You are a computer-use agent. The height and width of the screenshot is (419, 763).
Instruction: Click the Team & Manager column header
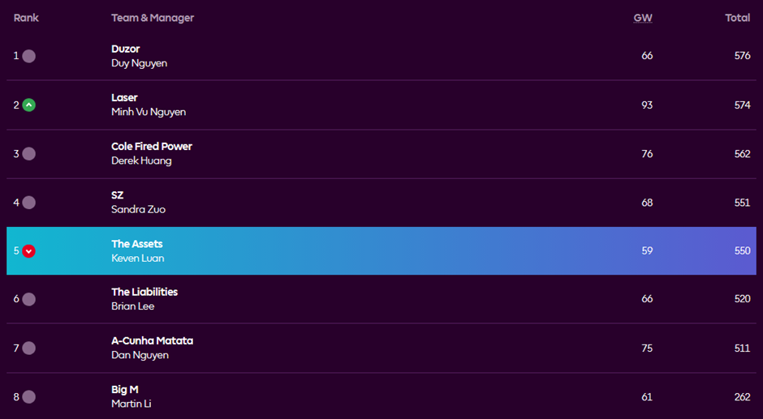coord(153,18)
